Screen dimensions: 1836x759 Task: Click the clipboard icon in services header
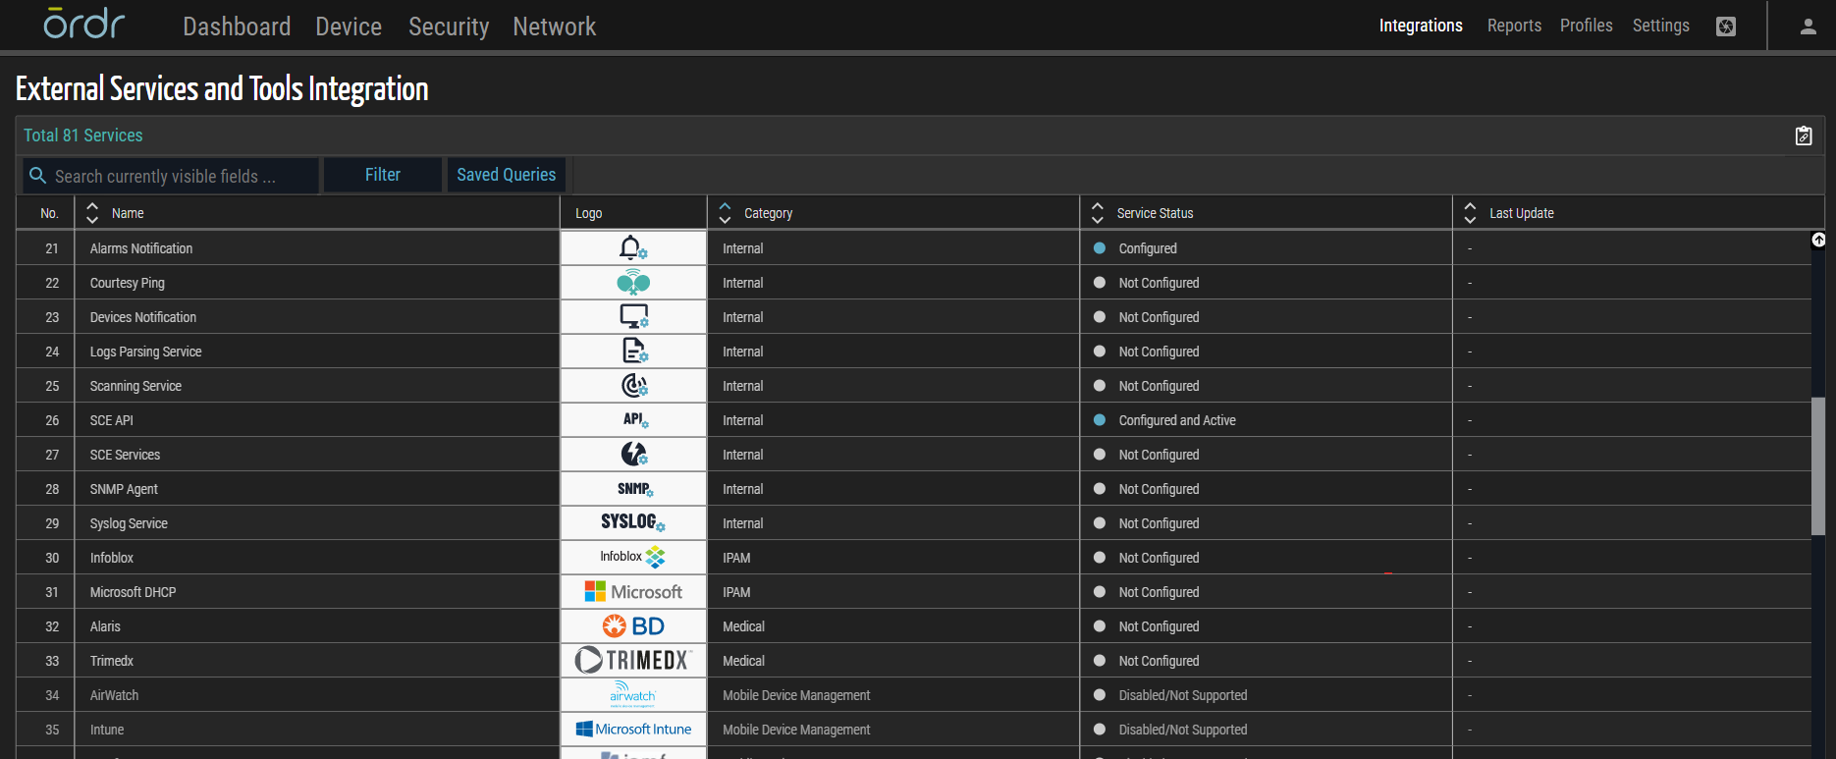1804,136
